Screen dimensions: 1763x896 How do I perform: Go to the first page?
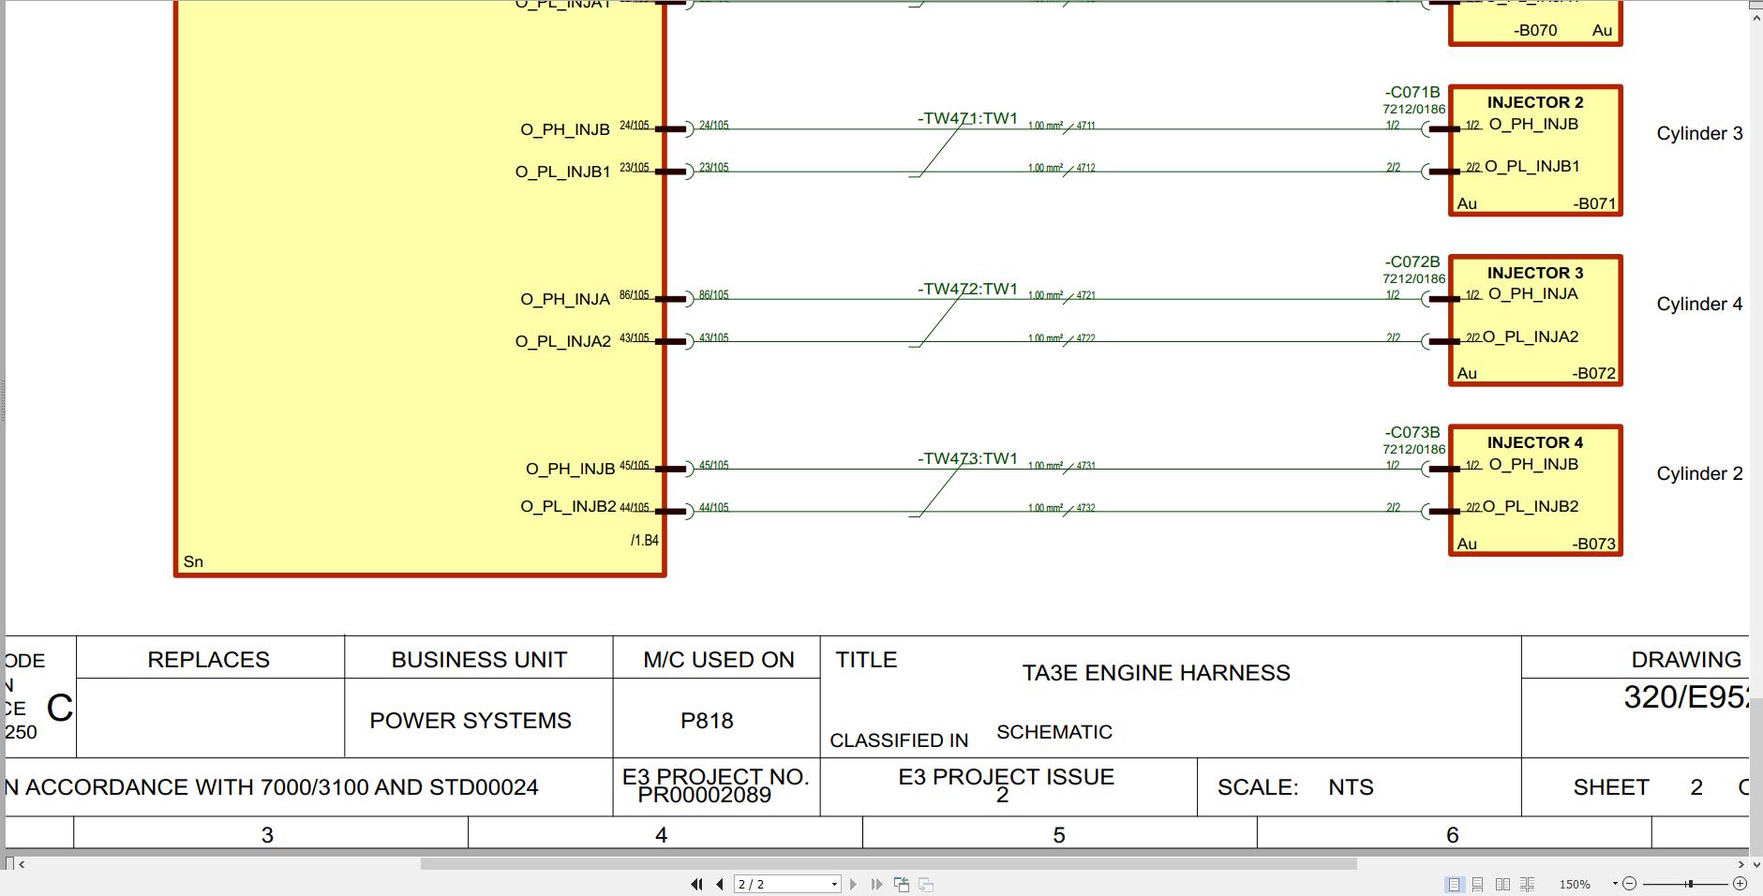pyautogui.click(x=696, y=884)
